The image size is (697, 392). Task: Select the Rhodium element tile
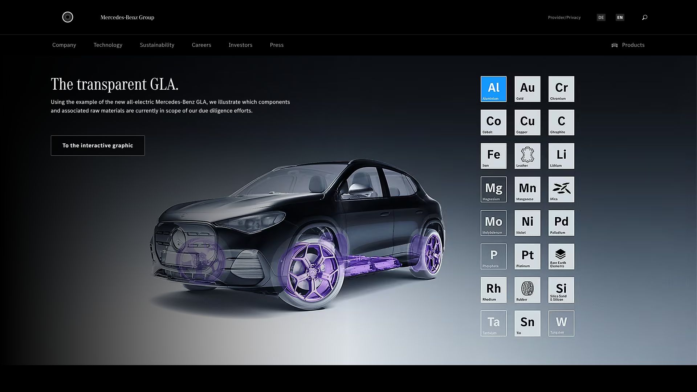494,290
